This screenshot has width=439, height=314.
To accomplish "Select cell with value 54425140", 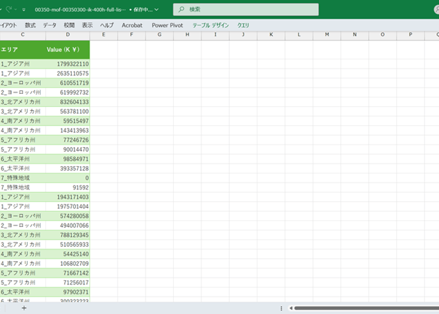I will point(68,254).
